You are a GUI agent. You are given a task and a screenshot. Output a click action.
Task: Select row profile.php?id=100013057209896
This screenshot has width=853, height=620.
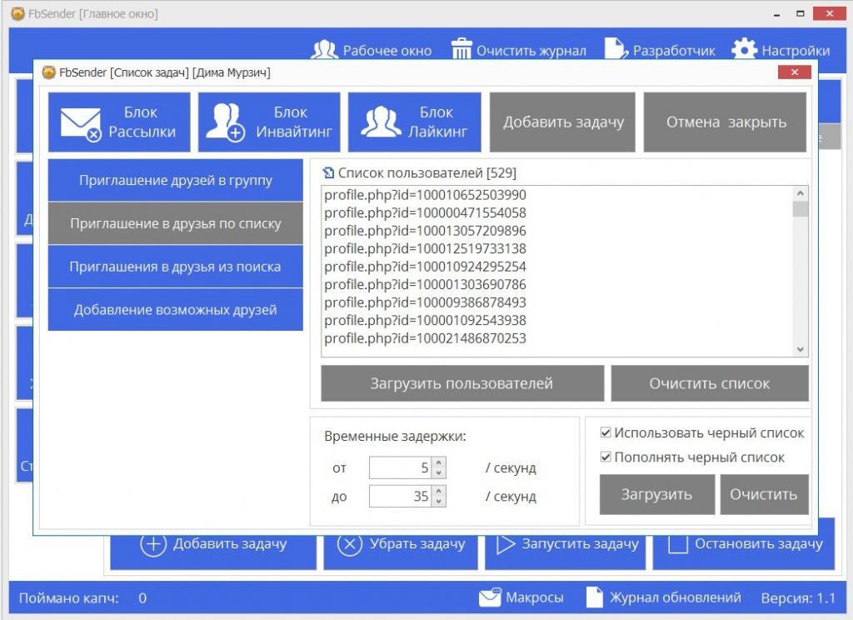click(x=557, y=231)
